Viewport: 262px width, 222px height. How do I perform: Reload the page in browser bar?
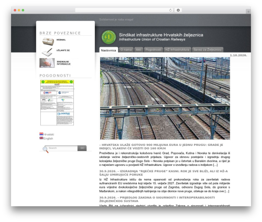coord(170,10)
